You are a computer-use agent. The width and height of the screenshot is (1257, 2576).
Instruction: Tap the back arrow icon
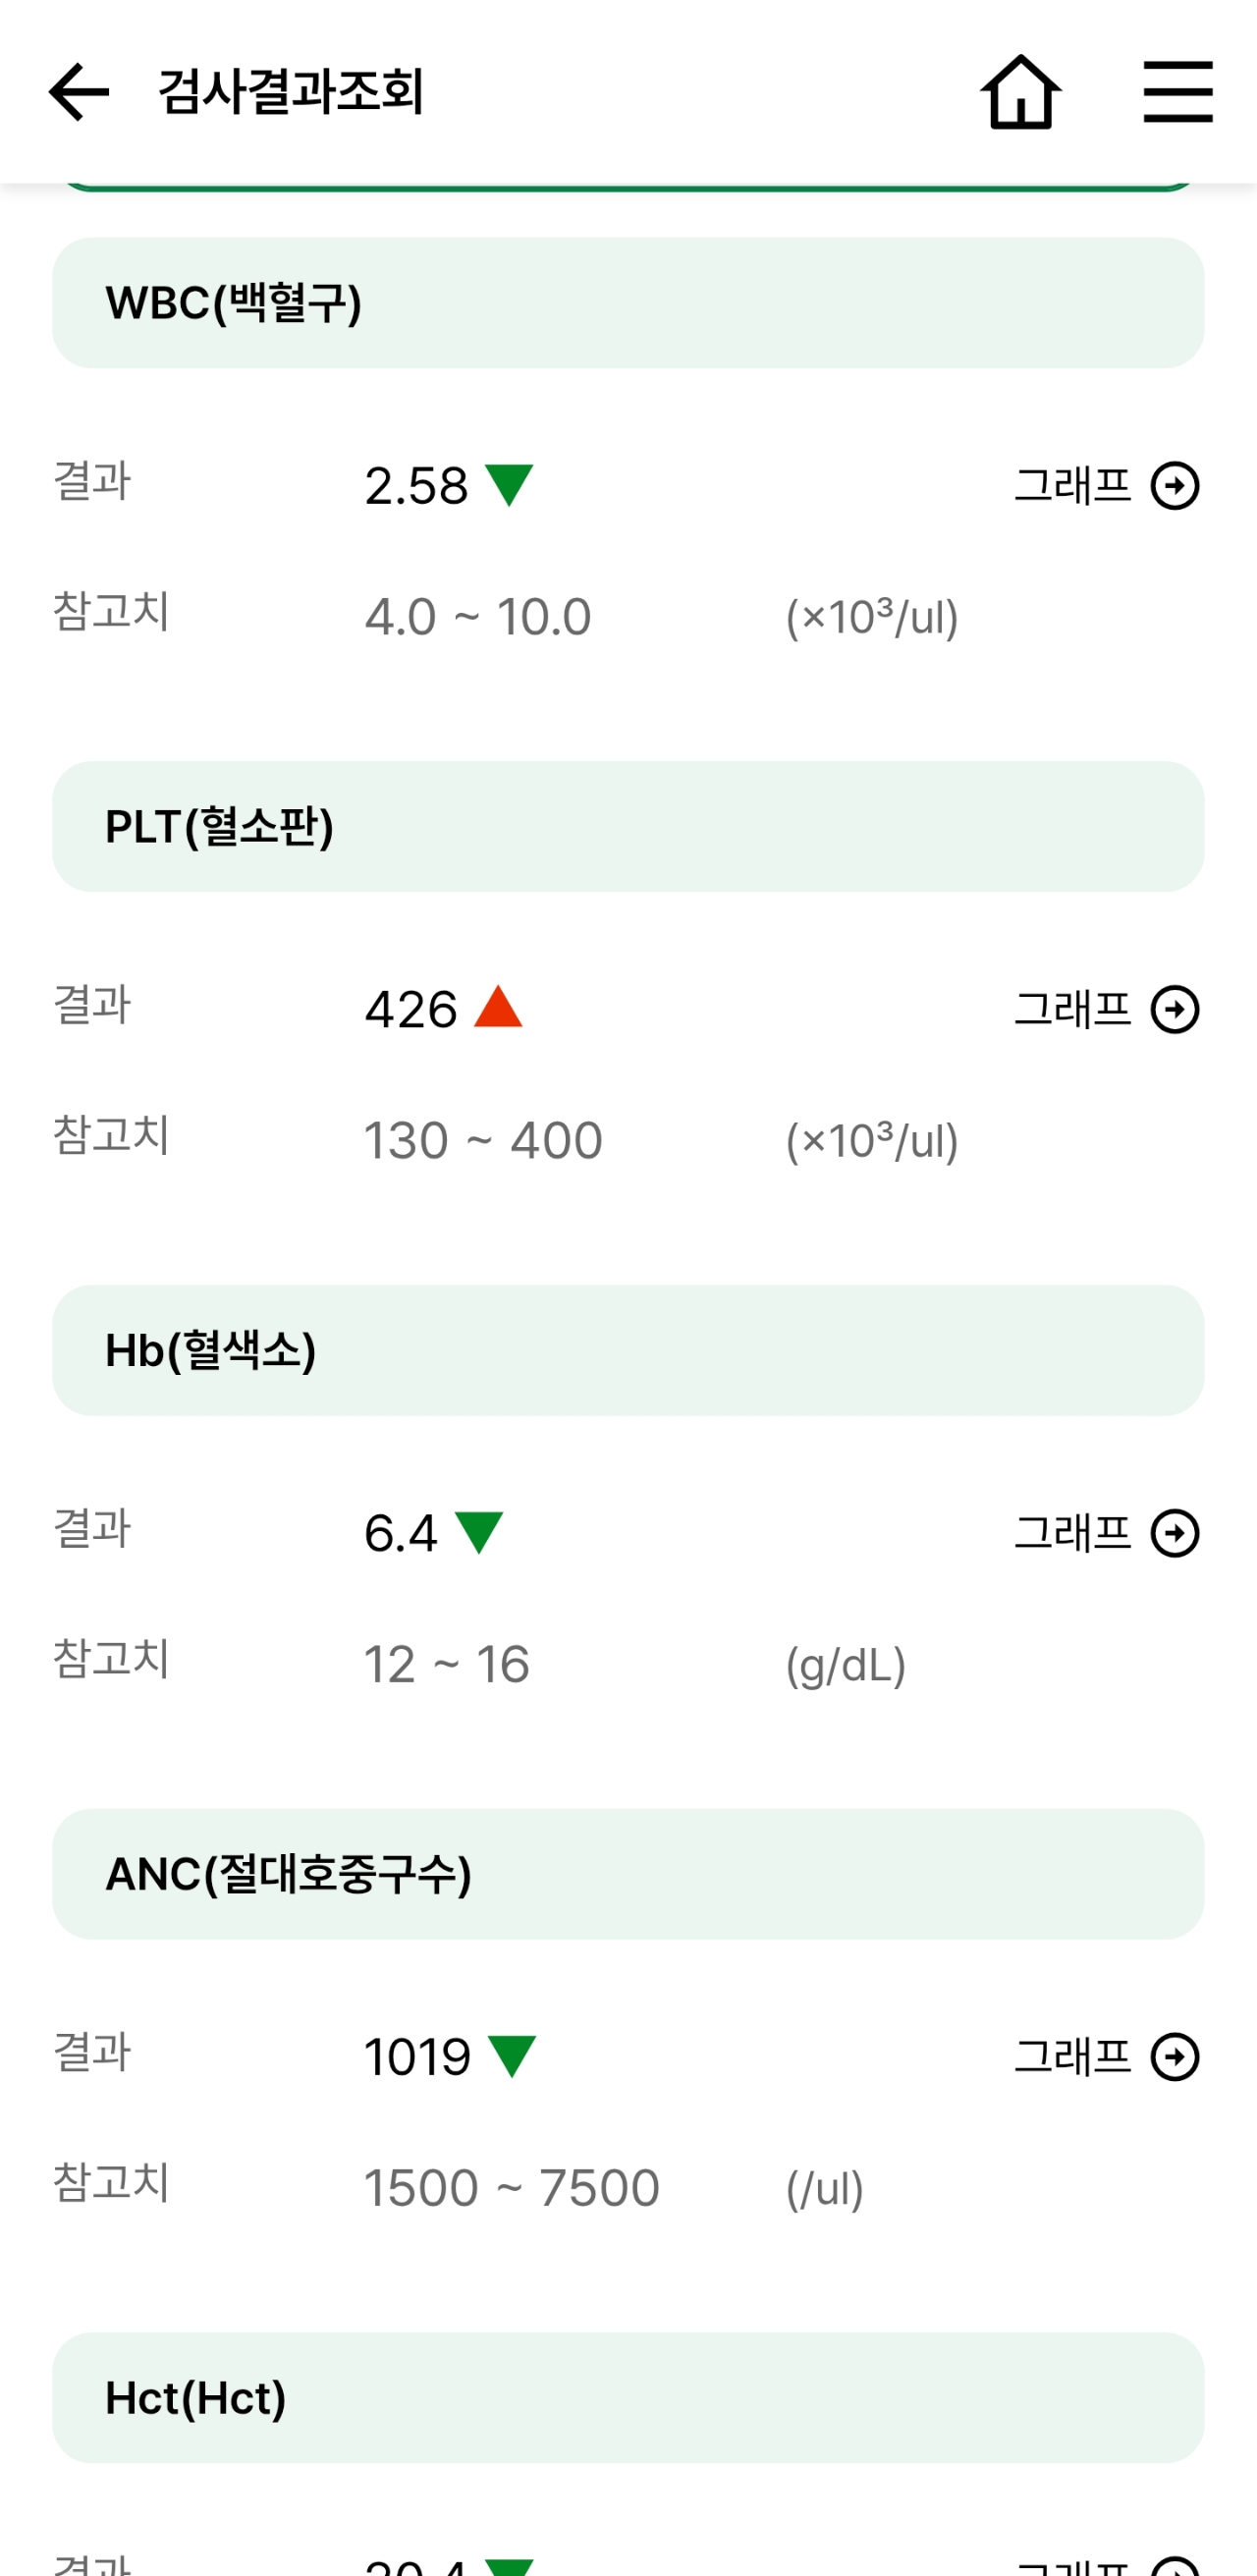79,92
